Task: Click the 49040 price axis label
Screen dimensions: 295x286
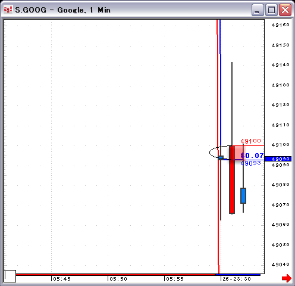Action: tap(281, 265)
